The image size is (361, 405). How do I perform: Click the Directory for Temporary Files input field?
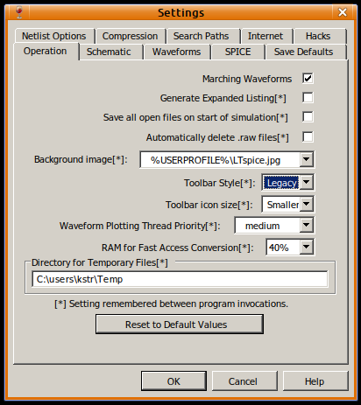pyautogui.click(x=180, y=279)
